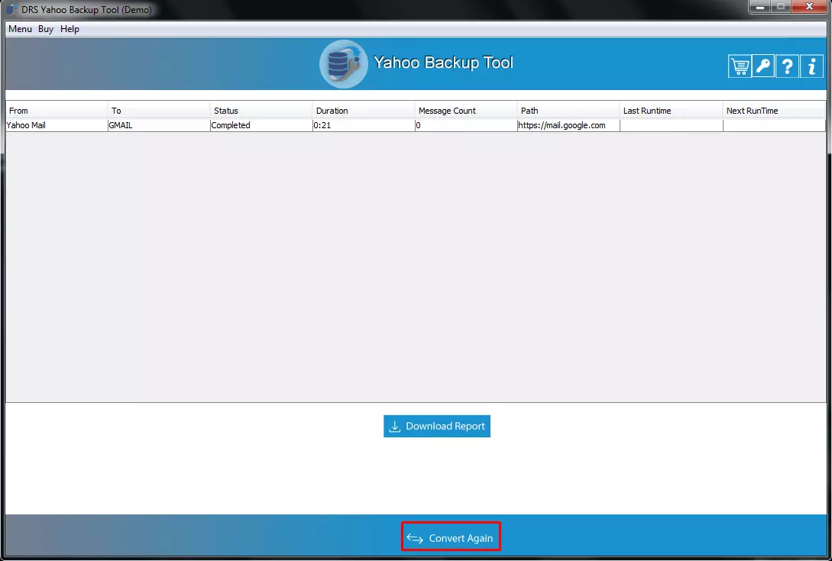Click the app icon in title bar
Viewport: 832px width, 561px height.
11,10
